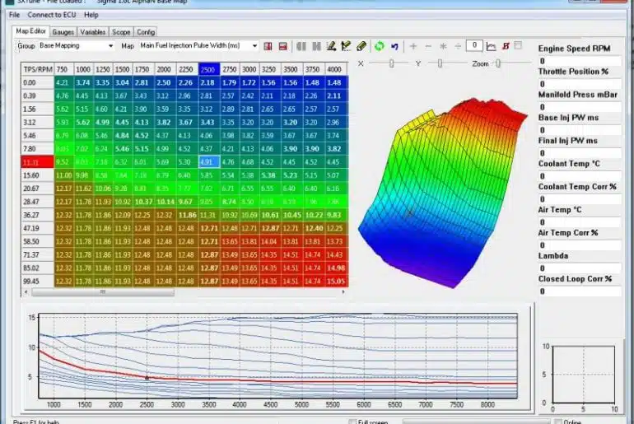Click the math value input box showing 0
This screenshot has height=424, width=634.
point(474,45)
